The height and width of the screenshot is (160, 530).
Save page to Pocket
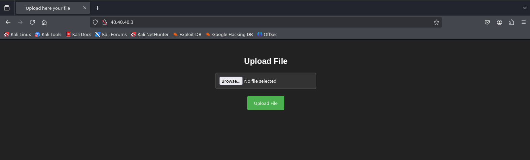coord(487,22)
